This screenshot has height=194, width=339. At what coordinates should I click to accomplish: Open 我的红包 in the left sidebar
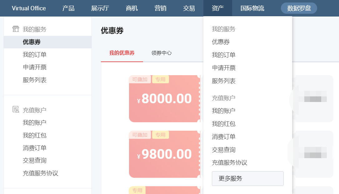point(35,135)
